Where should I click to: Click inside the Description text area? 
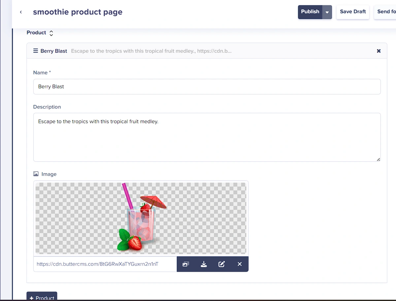(207, 137)
